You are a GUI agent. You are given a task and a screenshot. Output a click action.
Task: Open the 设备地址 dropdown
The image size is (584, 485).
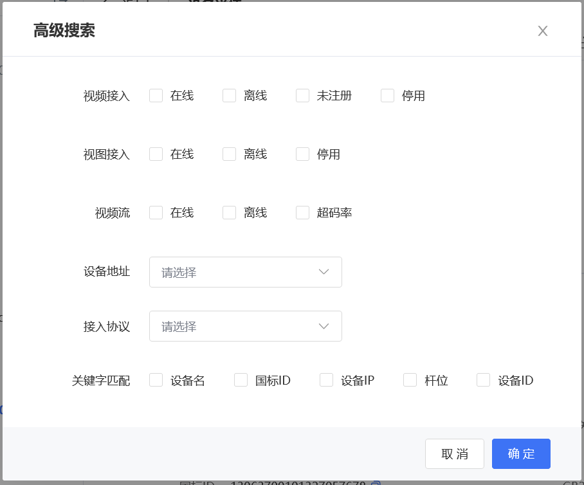click(x=238, y=272)
